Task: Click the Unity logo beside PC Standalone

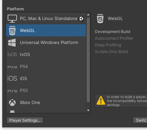Action: 81,19
